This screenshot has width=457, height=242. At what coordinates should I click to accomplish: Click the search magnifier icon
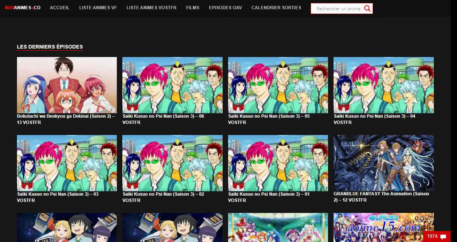point(367,8)
